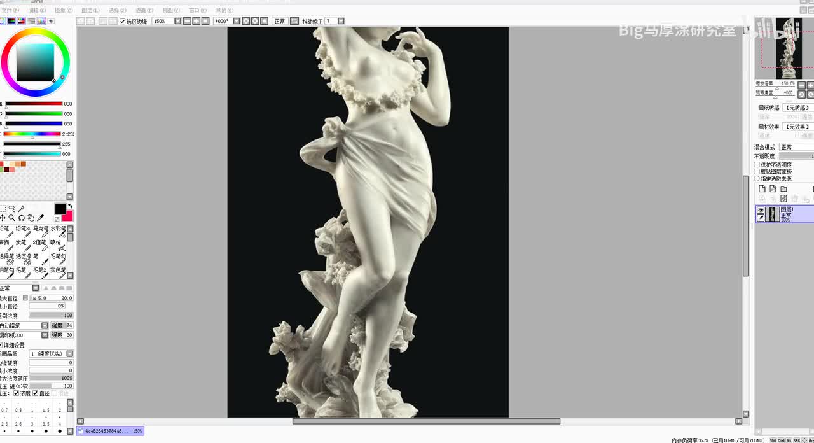Click the pink background color swatch
Image resolution: width=814 pixels, height=443 pixels.
[68, 217]
